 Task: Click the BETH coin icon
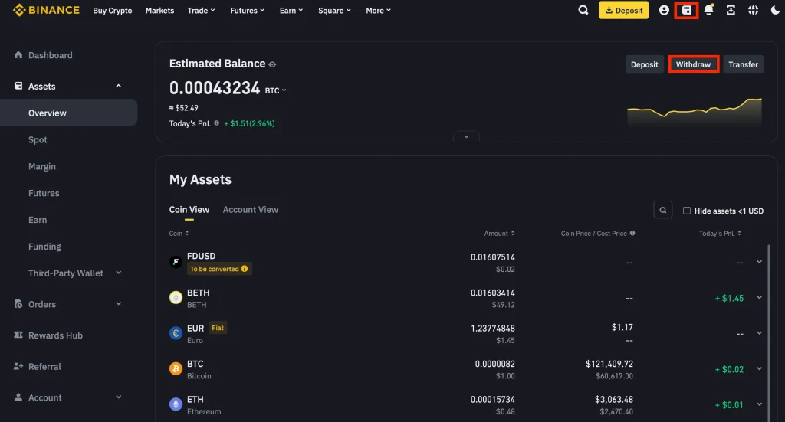pos(176,297)
